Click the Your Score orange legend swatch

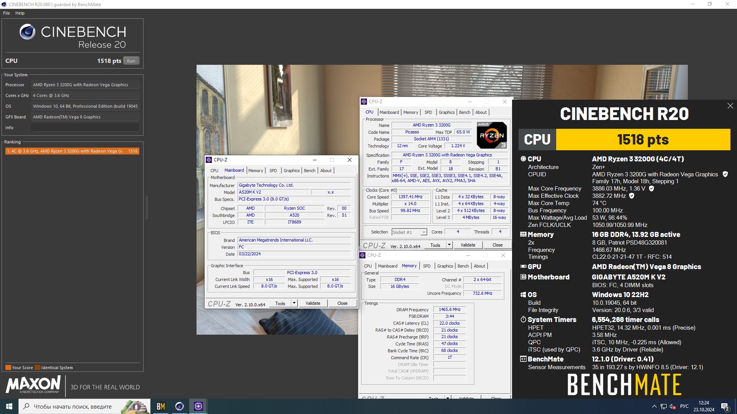click(x=8, y=368)
